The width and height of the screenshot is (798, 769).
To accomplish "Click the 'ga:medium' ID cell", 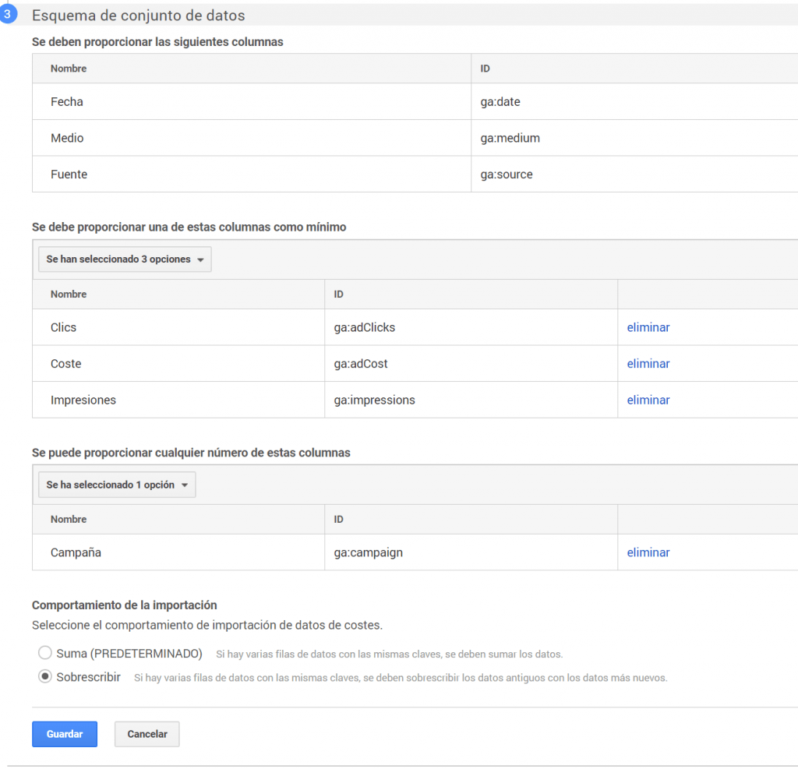I will click(634, 138).
